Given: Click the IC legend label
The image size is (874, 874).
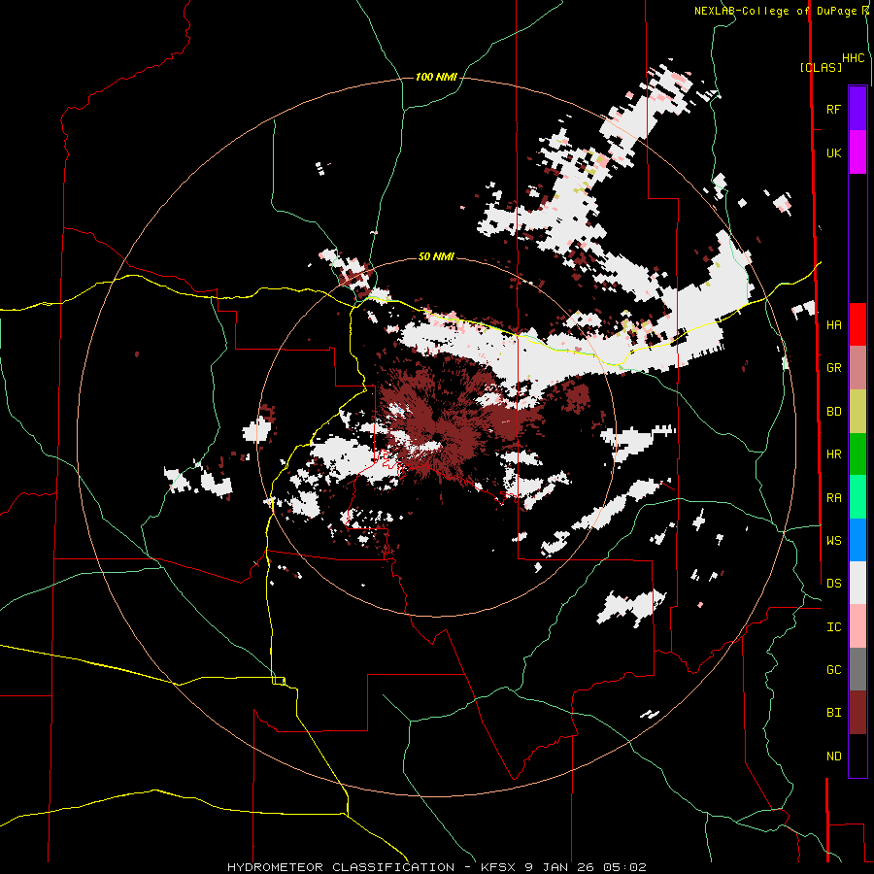Looking at the screenshot, I should (x=833, y=627).
